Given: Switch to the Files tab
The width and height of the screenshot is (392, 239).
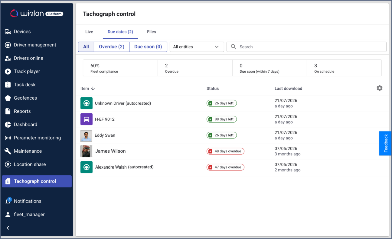Looking at the screenshot, I should tap(152, 32).
